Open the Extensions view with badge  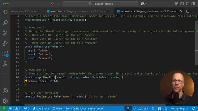[x=5, y=54]
